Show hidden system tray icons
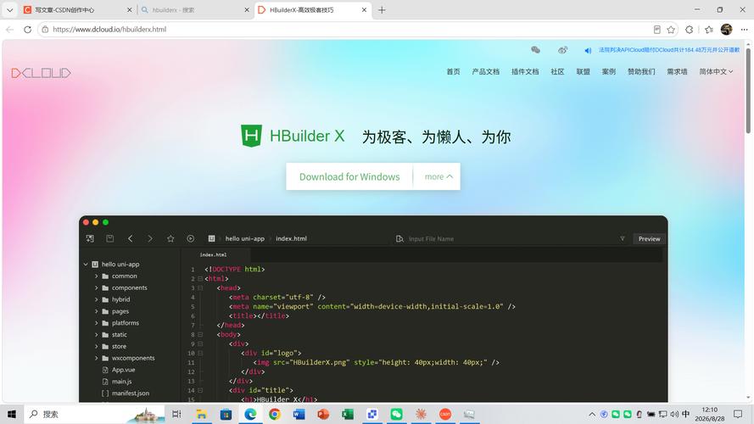754x424 pixels. tap(592, 414)
